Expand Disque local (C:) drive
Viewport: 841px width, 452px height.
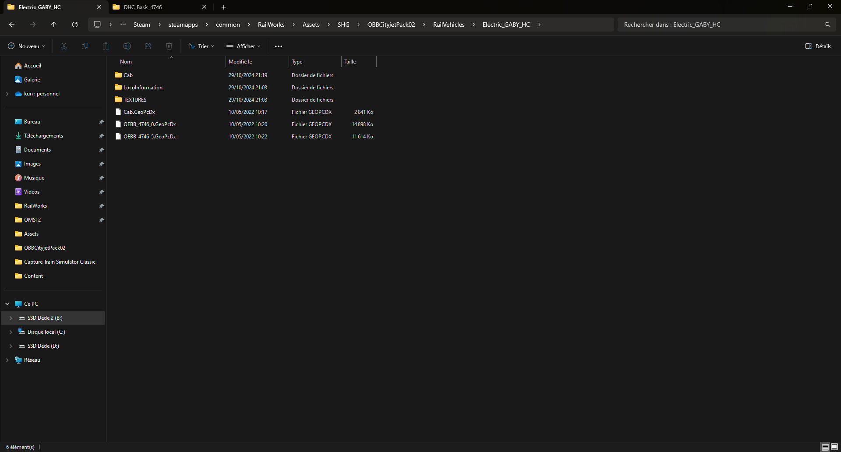(x=11, y=332)
